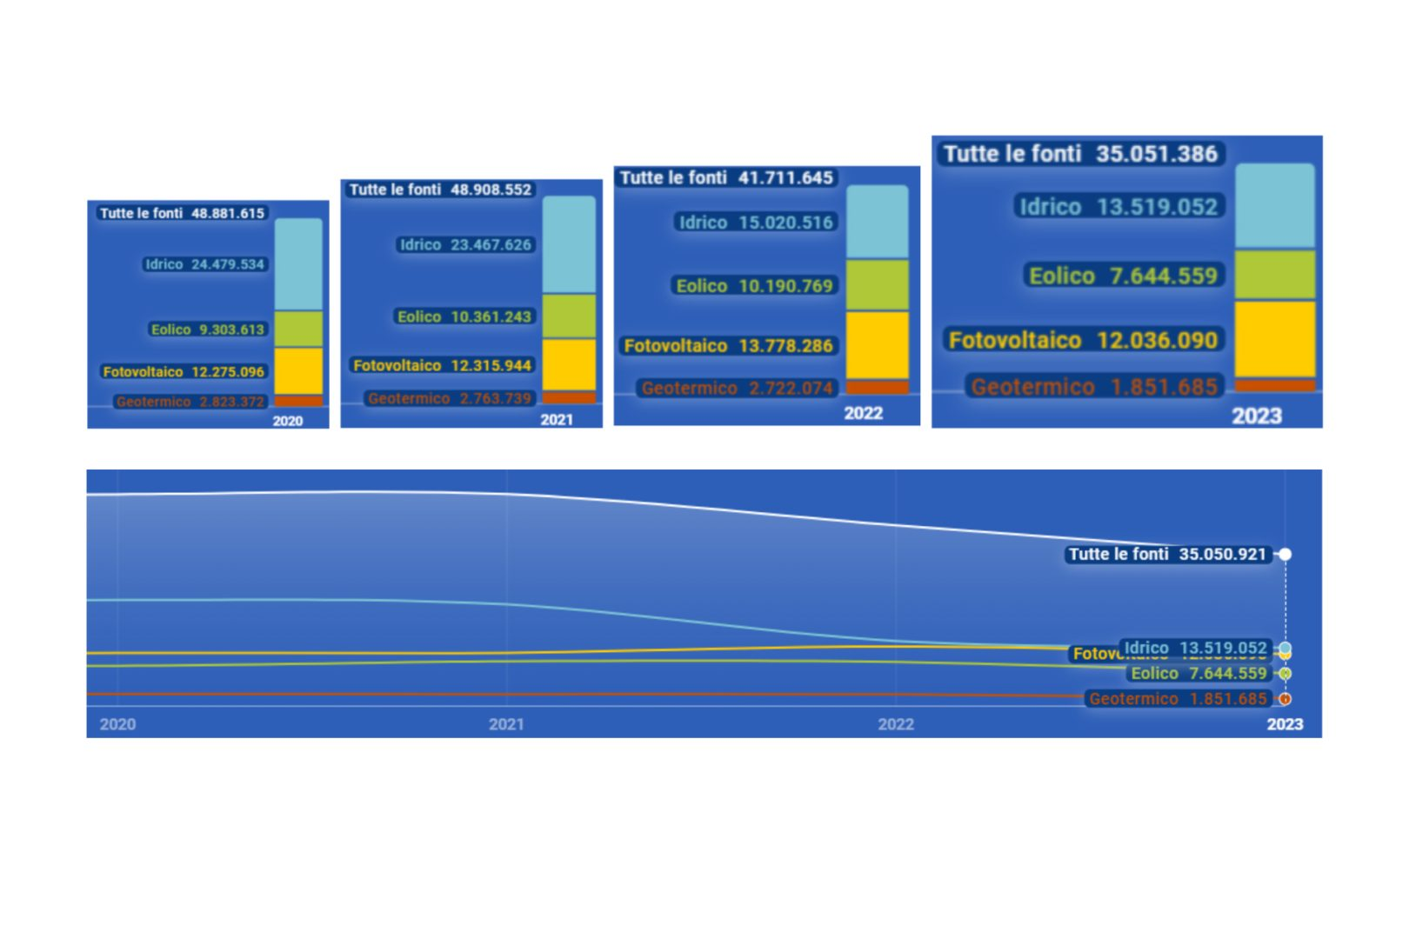Click the 'Tutte le fonti 41.711.645' label
Screen dimensions: 1409x939
point(726,177)
